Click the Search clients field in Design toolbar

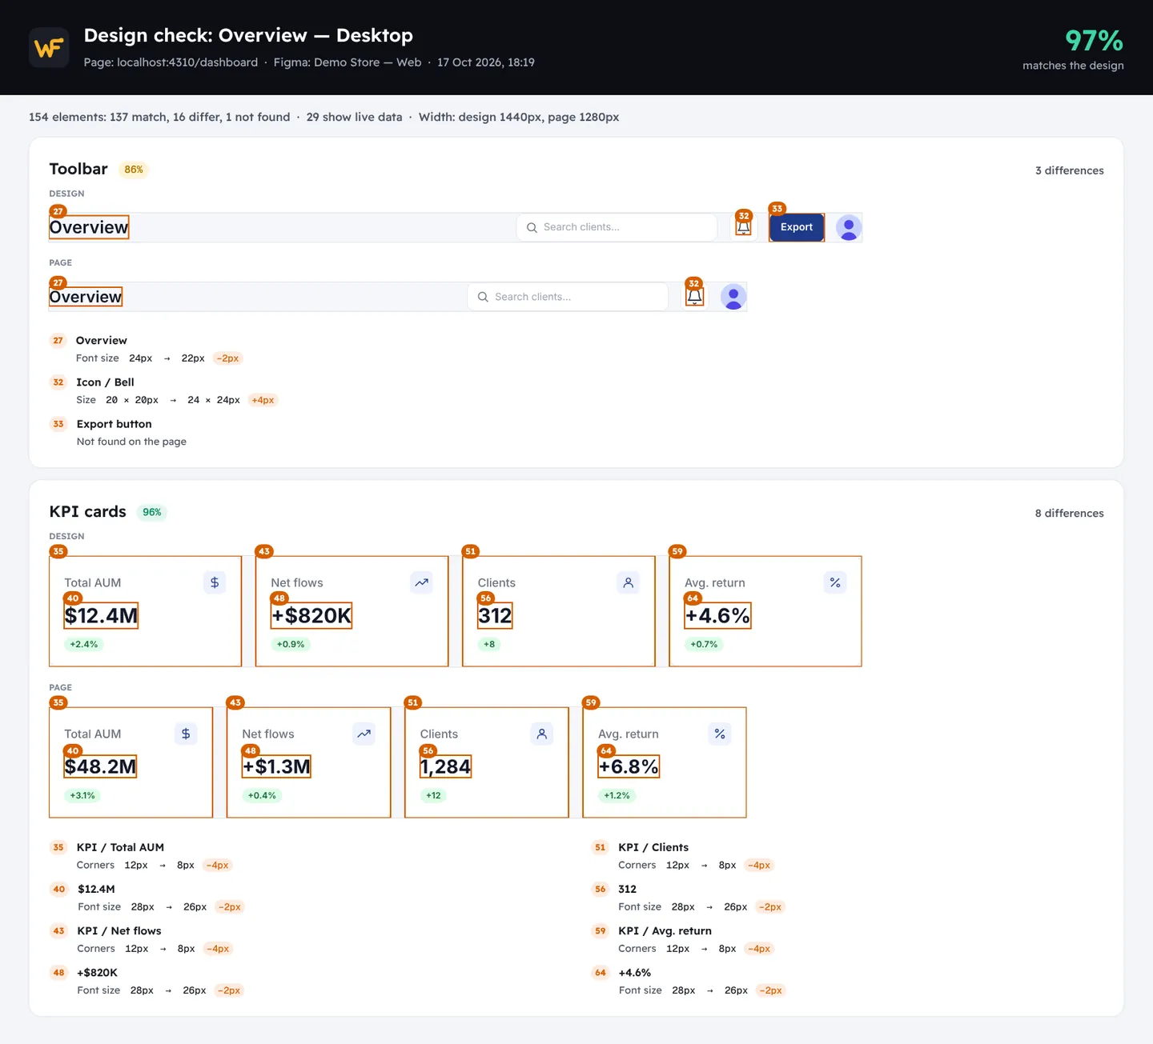click(617, 227)
